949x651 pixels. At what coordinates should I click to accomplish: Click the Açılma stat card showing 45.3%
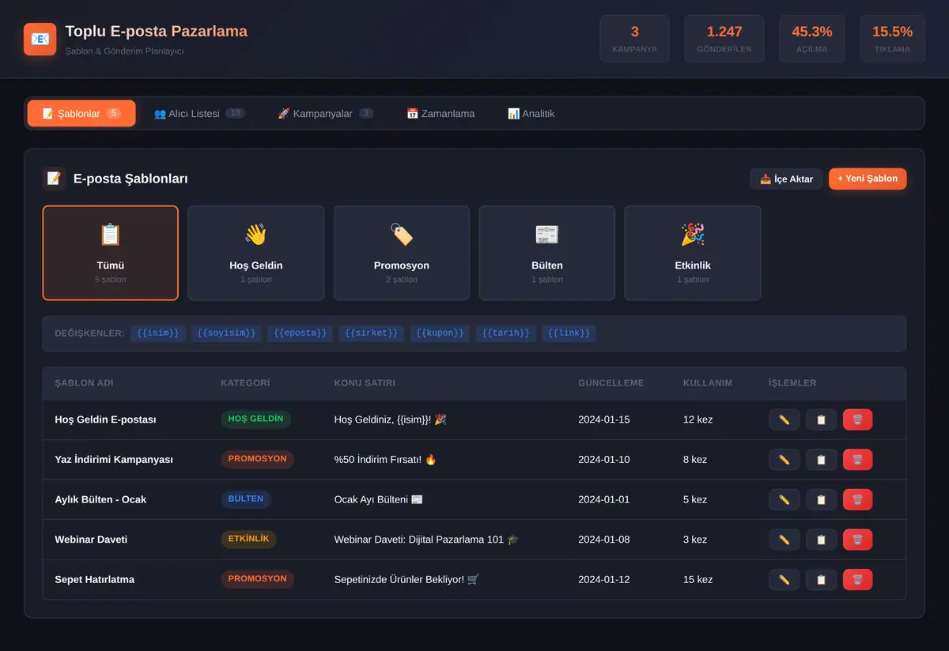click(x=812, y=39)
